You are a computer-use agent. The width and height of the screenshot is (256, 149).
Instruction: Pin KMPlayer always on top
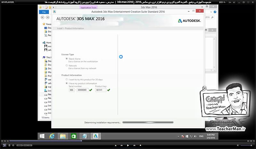click(230, 2)
